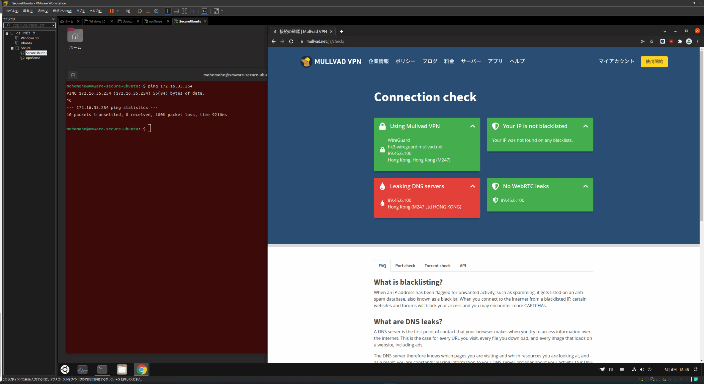Screen dimensions: 704x384
Task: Open a new Chrome tab
Action: click(x=342, y=32)
